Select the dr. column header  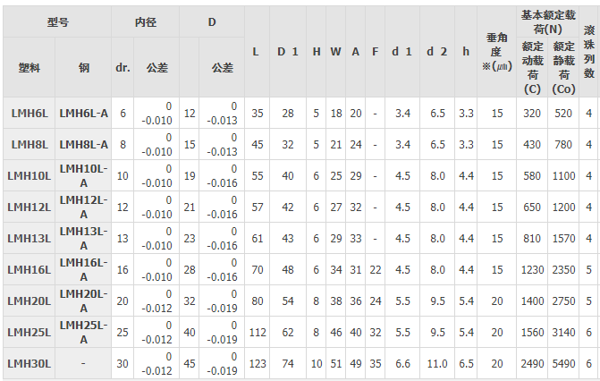click(123, 67)
